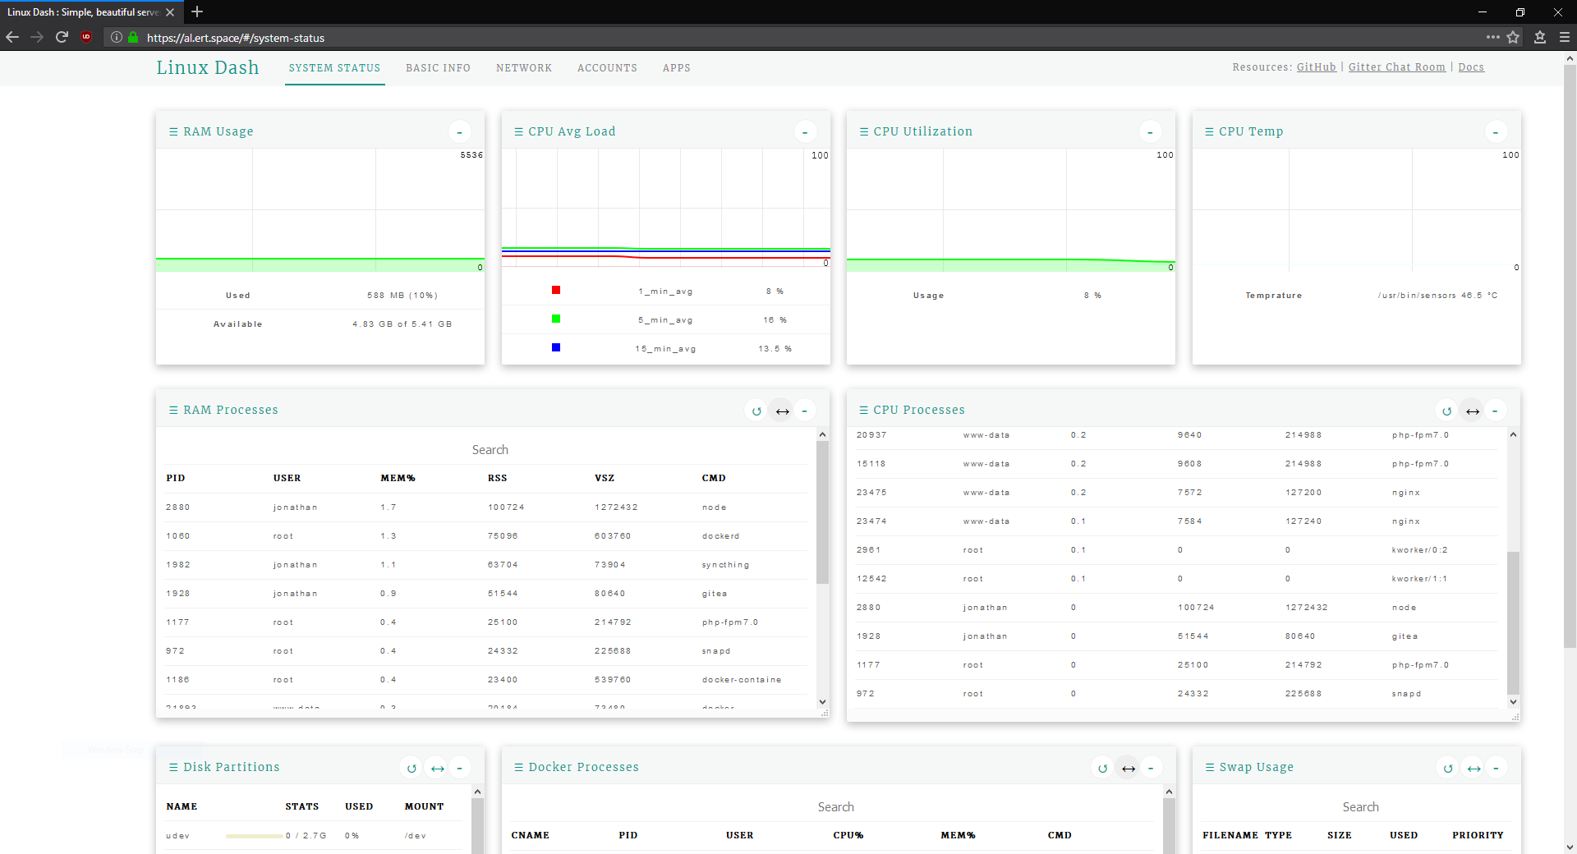Widen the Disk Partitions widget
1577x854 pixels.
(x=438, y=768)
